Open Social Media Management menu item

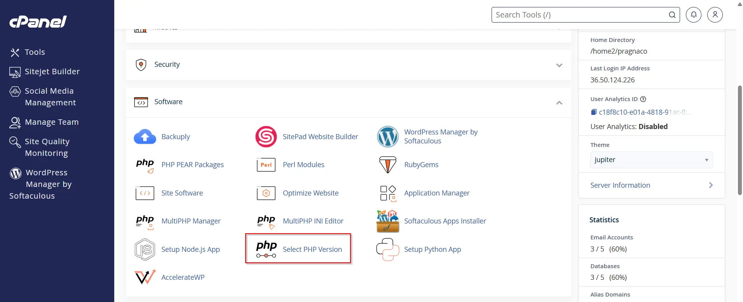(x=51, y=97)
